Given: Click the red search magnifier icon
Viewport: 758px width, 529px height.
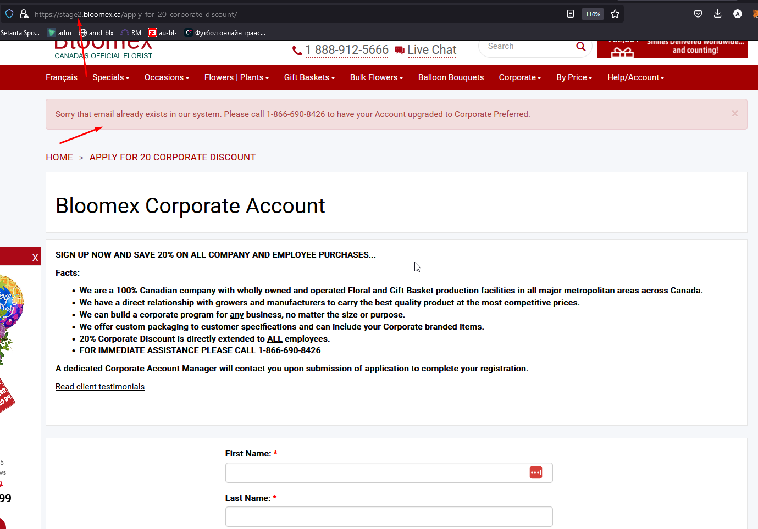Looking at the screenshot, I should 580,47.
